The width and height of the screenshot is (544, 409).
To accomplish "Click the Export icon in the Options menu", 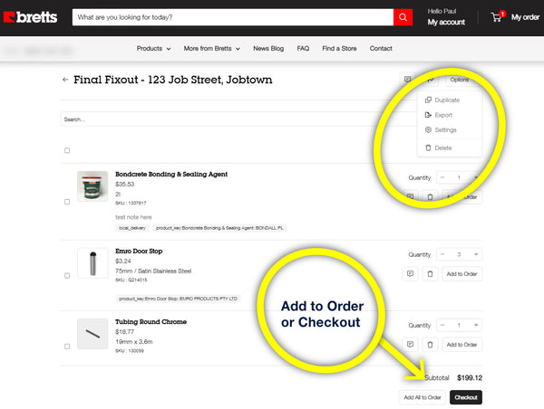I will point(428,115).
